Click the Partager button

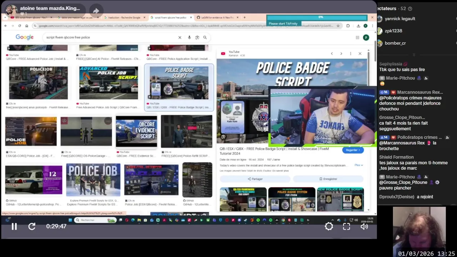pyautogui.click(x=255, y=179)
